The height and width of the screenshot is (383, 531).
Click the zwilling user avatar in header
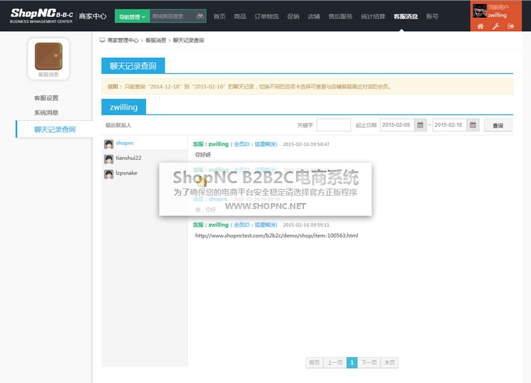479,11
